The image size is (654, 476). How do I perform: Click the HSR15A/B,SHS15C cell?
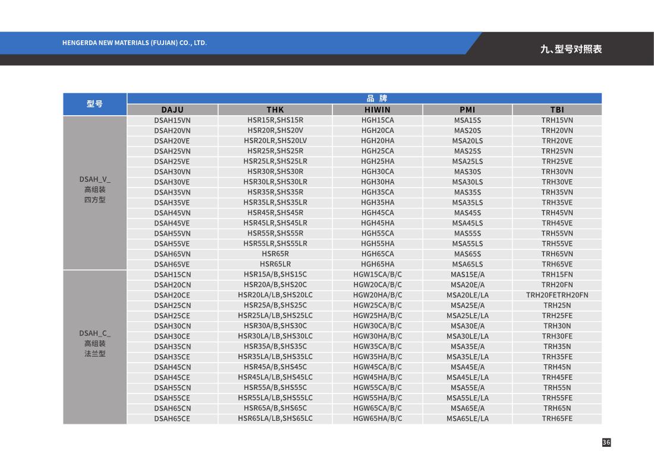point(275,275)
